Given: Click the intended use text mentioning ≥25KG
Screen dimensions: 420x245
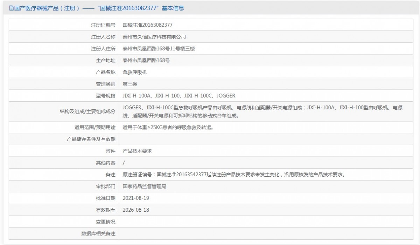Looking at the screenshot, I should tap(168, 128).
